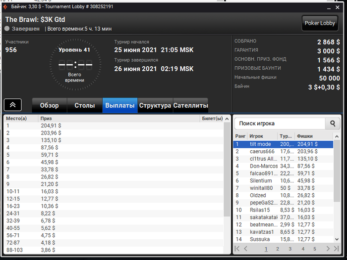The image size is (347, 260).
Task: Close the Tournament Lobby window
Action: [x=338, y=7]
